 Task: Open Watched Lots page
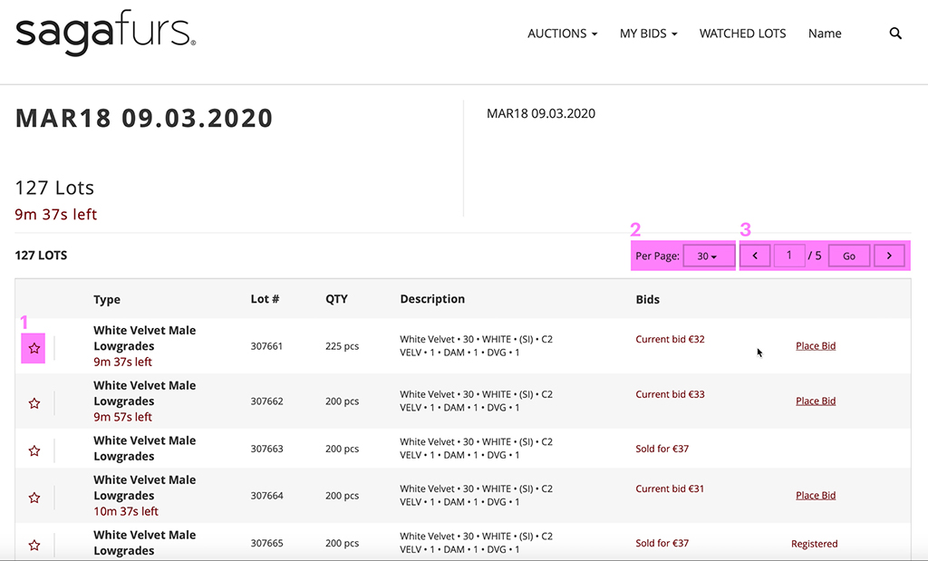click(x=742, y=34)
